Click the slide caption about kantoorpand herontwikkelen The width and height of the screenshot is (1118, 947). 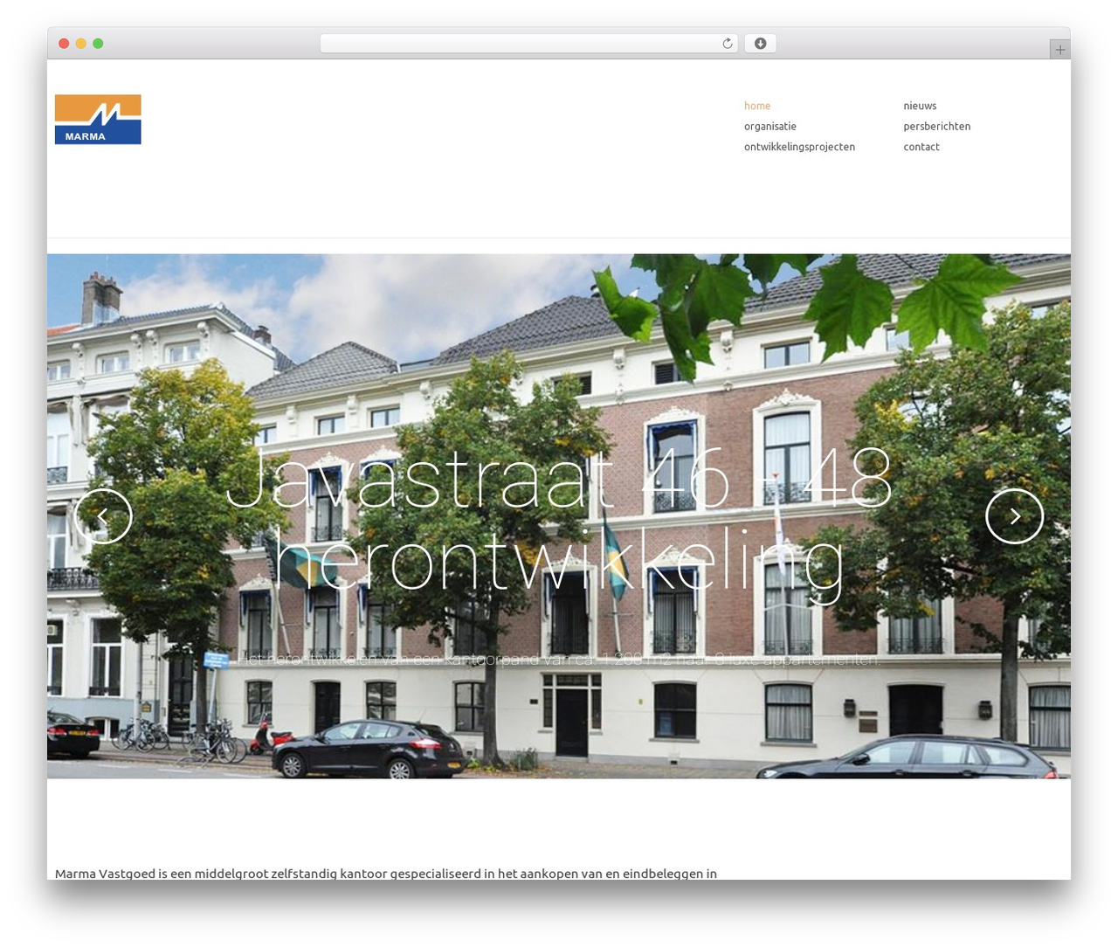pos(559,659)
